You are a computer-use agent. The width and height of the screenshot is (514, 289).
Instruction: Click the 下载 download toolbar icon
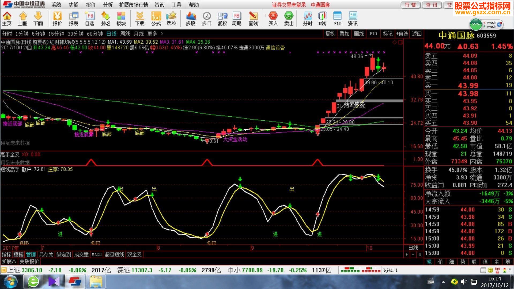pyautogui.click(x=140, y=19)
